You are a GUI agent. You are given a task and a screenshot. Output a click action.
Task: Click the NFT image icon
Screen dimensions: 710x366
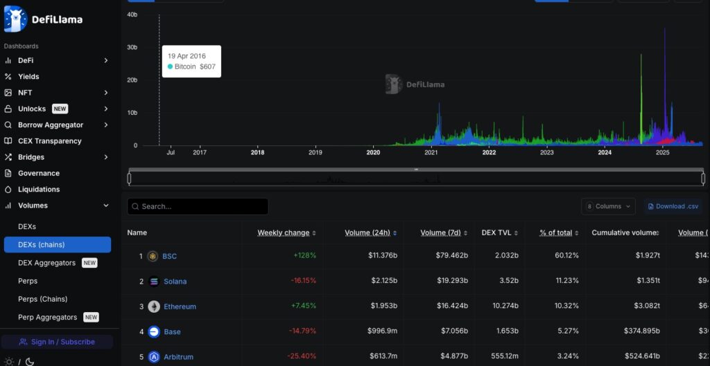click(8, 93)
